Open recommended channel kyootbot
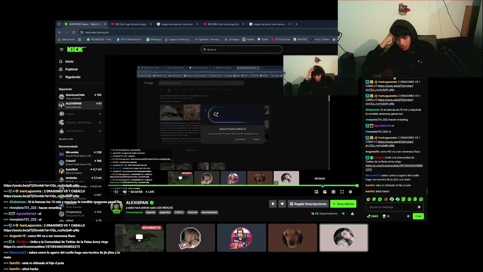The image size is (483, 272). [x=80, y=171]
